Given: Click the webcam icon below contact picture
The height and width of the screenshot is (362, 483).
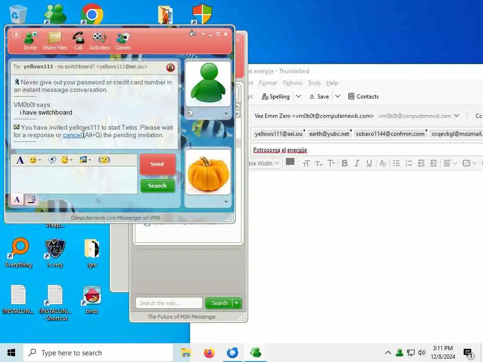Looking at the screenshot, I should (190, 114).
